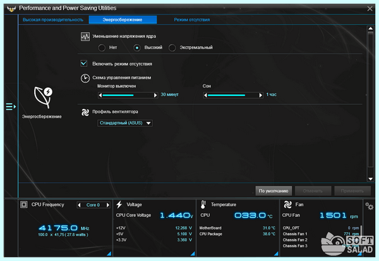Click the 'Chassis Fan 2' row
379x261 pixels.
click(x=321, y=240)
